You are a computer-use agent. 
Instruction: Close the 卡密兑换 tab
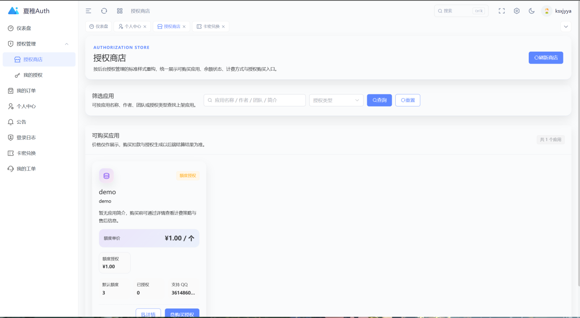coord(223,27)
